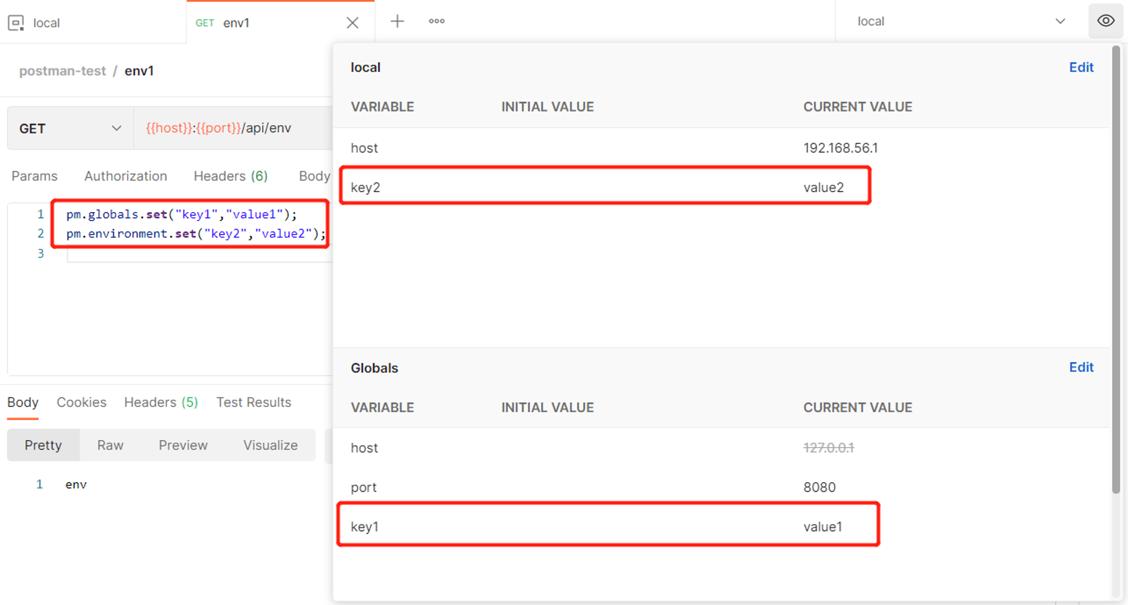Click the quick look panel vertical scrollbar
Screen dimensions: 1128x605
click(x=1116, y=270)
